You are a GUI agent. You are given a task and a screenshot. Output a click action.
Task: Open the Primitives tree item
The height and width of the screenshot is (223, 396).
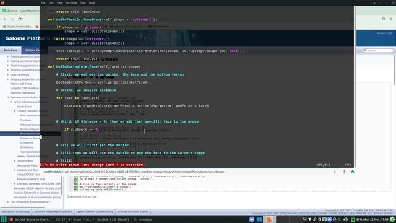pyautogui.click(x=25, y=120)
